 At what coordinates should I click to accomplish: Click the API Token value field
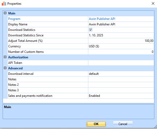pyautogui.click(x=121, y=63)
